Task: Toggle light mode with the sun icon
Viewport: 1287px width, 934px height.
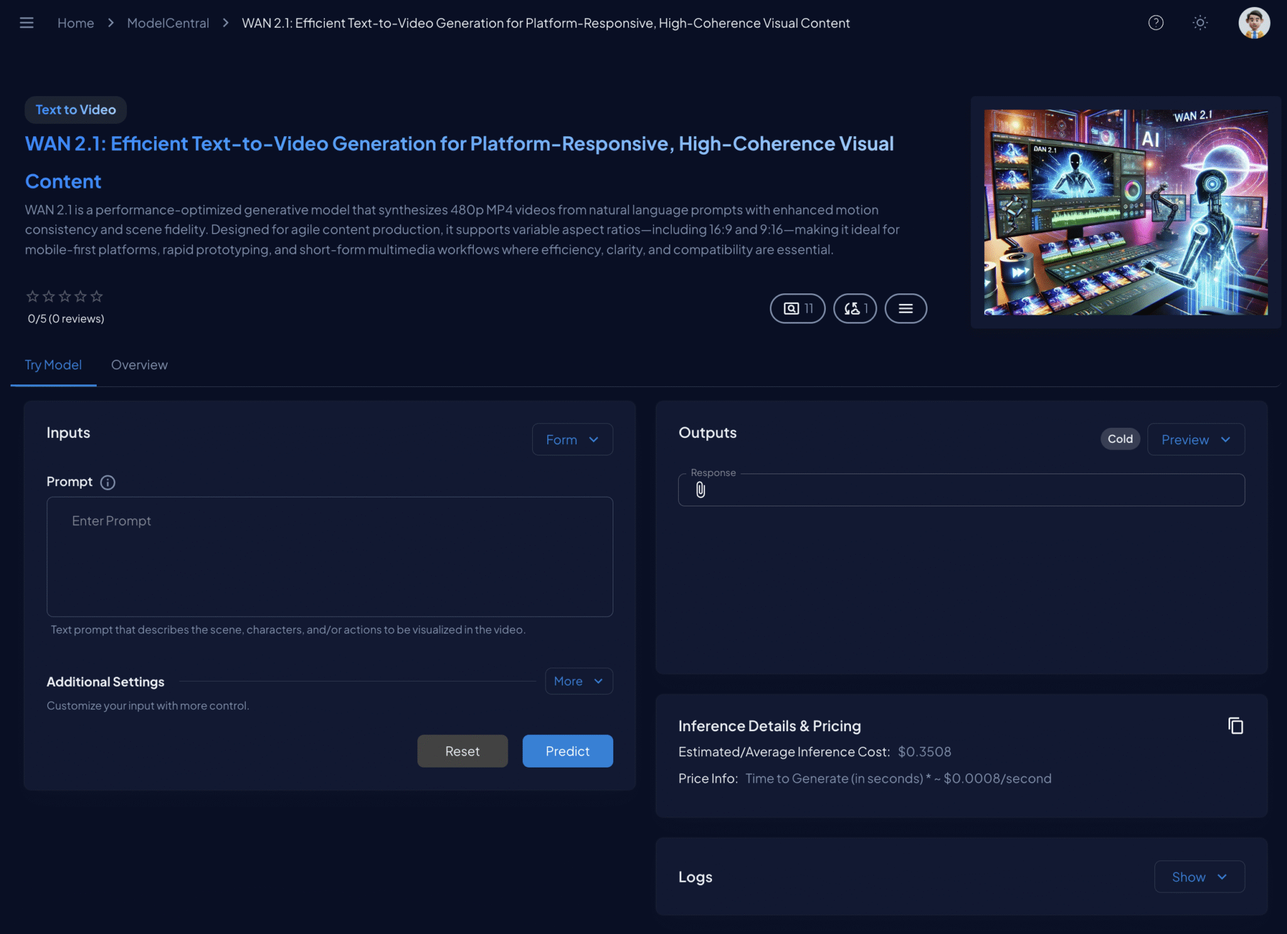Action: 1200,23
